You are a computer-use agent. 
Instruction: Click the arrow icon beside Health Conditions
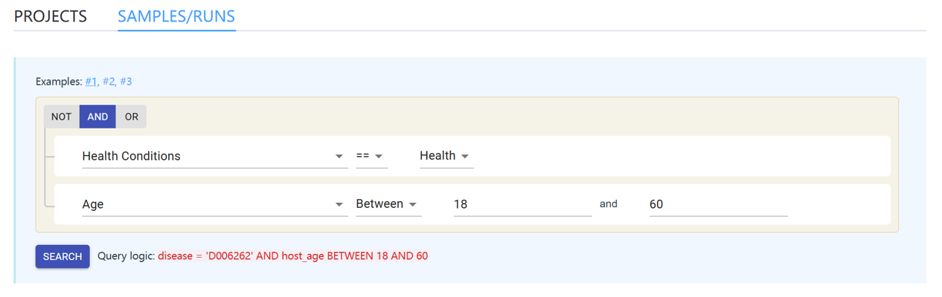tap(339, 157)
